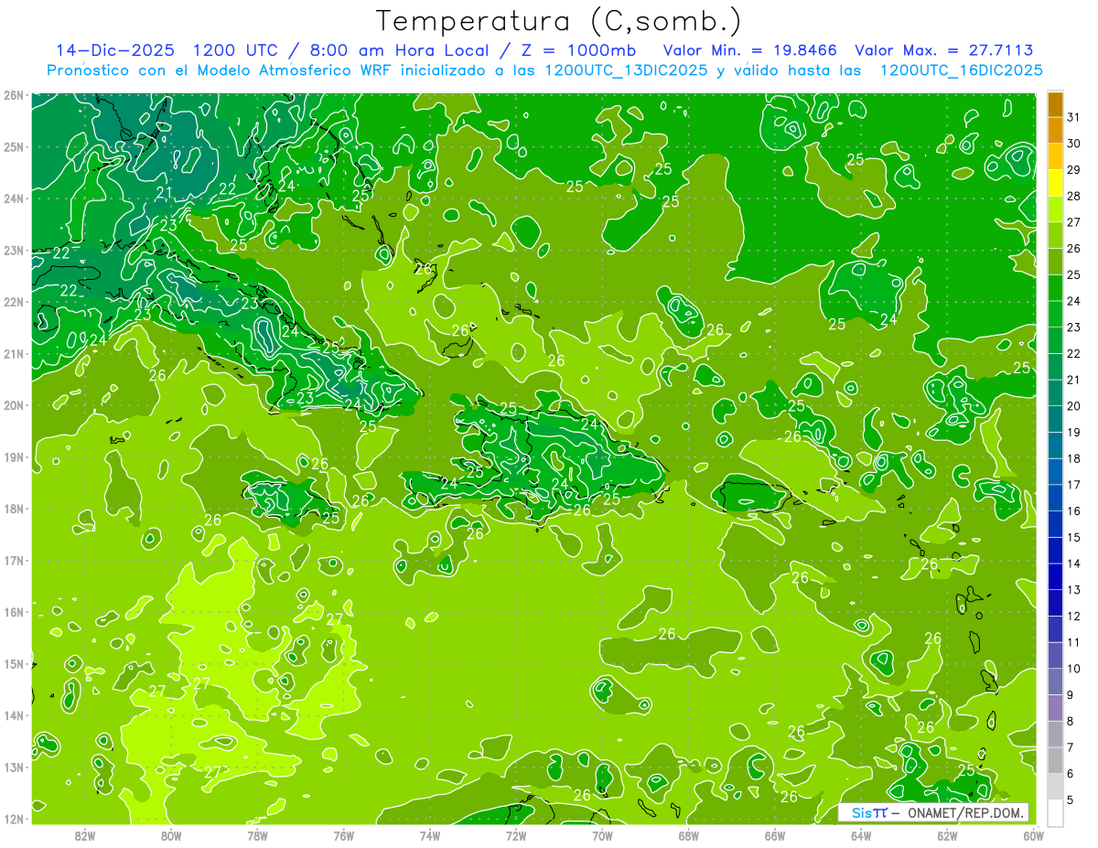Viewport: 1098px width, 848px height.
Task: Click the "8" label on the color scale
Action: (1071, 721)
